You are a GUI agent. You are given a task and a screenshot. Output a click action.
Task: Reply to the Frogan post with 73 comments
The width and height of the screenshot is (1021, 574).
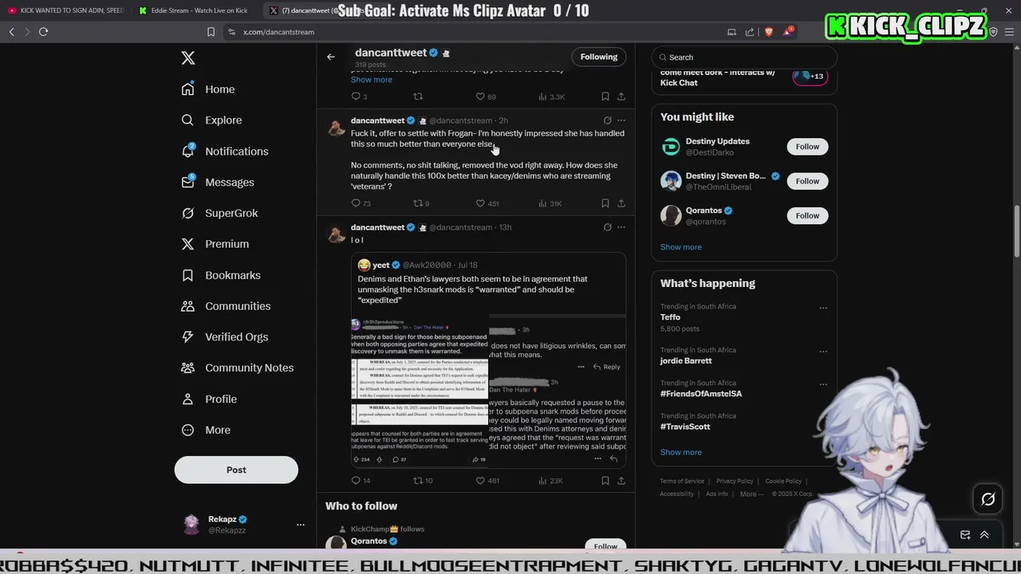coord(361,203)
